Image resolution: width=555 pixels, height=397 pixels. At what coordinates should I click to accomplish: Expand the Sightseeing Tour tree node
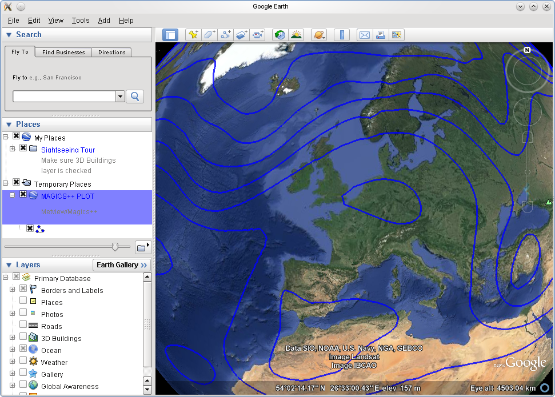tap(13, 149)
